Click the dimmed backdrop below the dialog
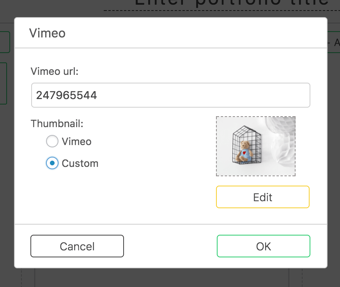 164,278
